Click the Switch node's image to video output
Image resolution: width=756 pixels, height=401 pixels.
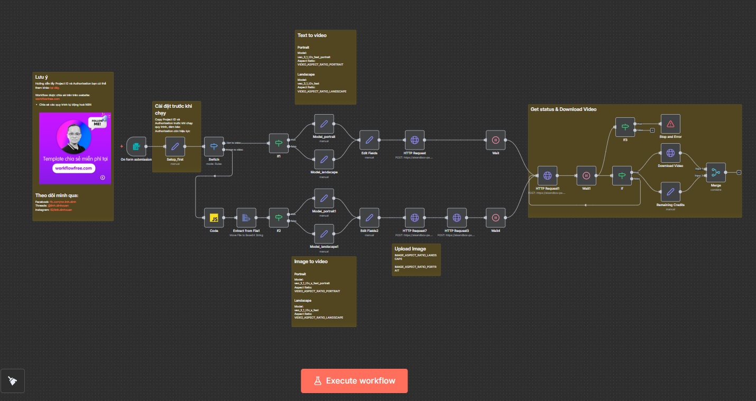click(x=225, y=150)
